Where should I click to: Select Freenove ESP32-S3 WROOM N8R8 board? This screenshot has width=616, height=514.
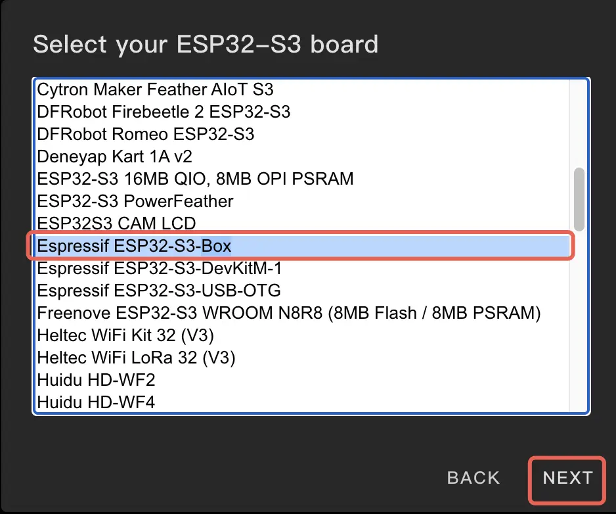click(289, 313)
